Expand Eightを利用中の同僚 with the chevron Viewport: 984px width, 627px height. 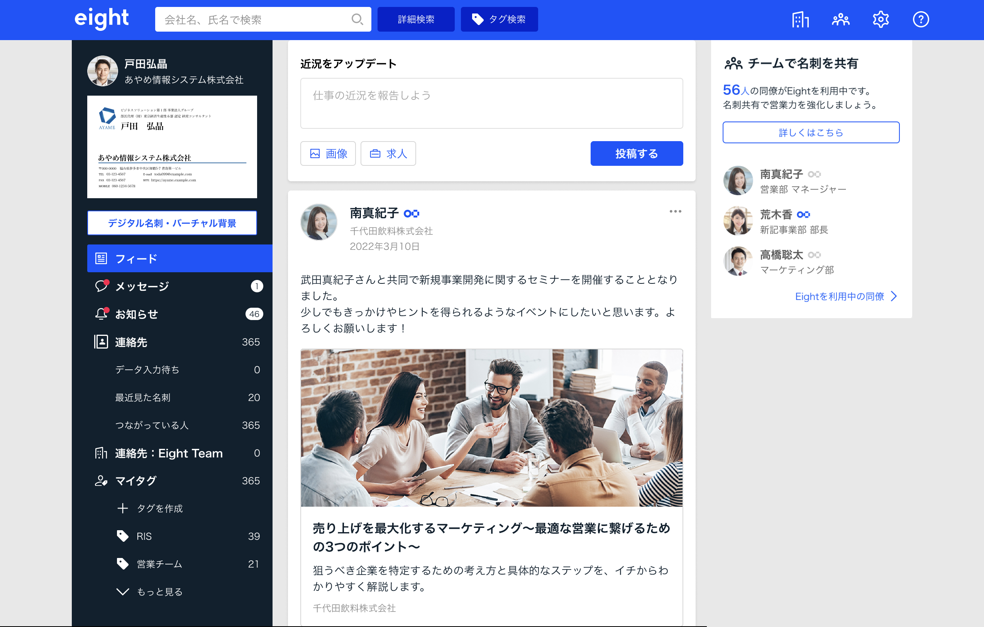coord(894,297)
